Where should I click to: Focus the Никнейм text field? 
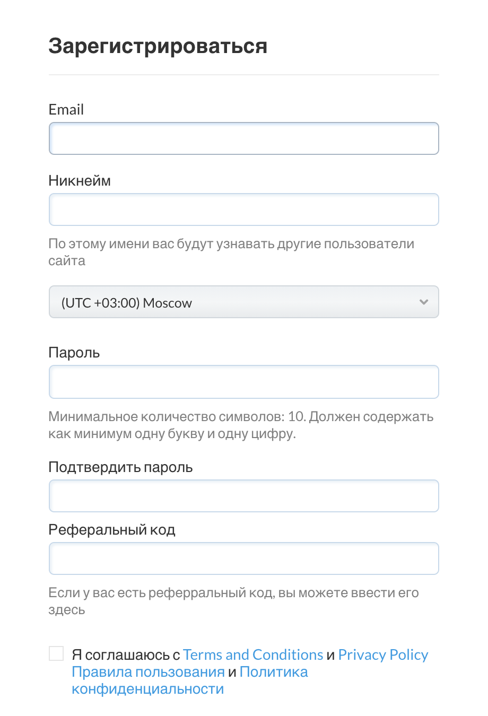click(x=243, y=209)
